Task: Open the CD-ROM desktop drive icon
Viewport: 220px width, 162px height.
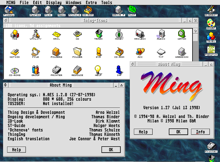Action: pos(88,11)
